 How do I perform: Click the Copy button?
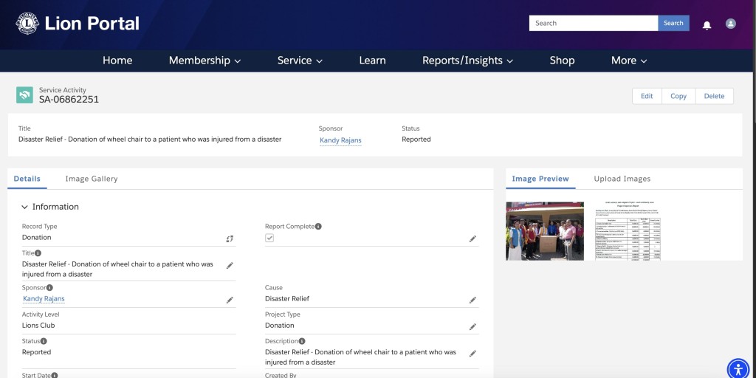(678, 96)
